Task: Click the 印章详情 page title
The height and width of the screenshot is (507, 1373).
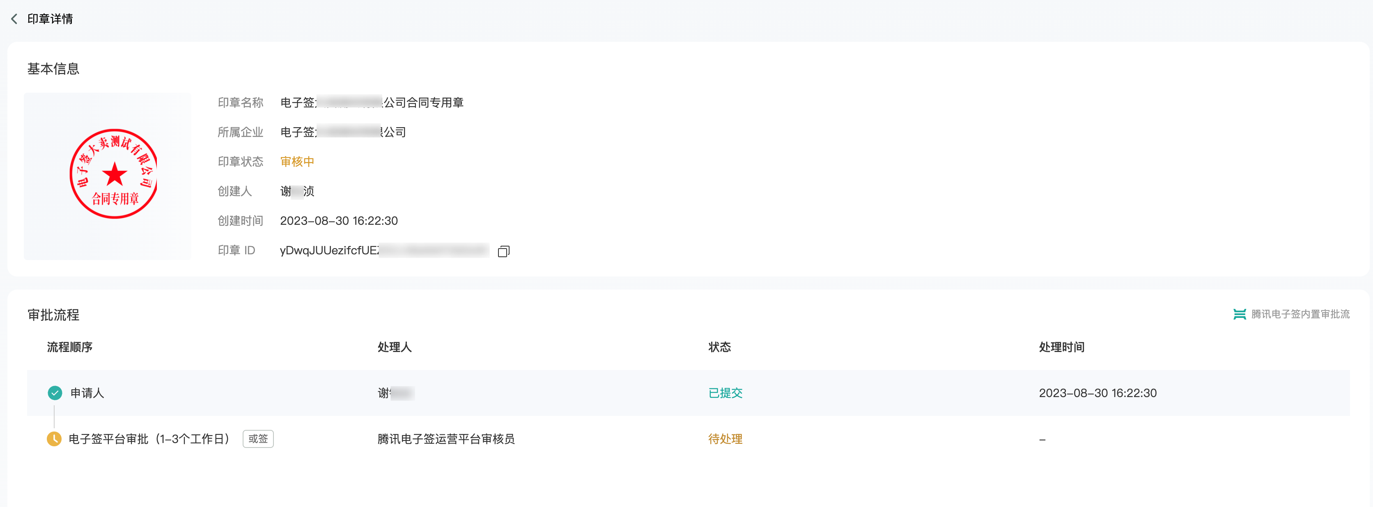Action: 50,19
